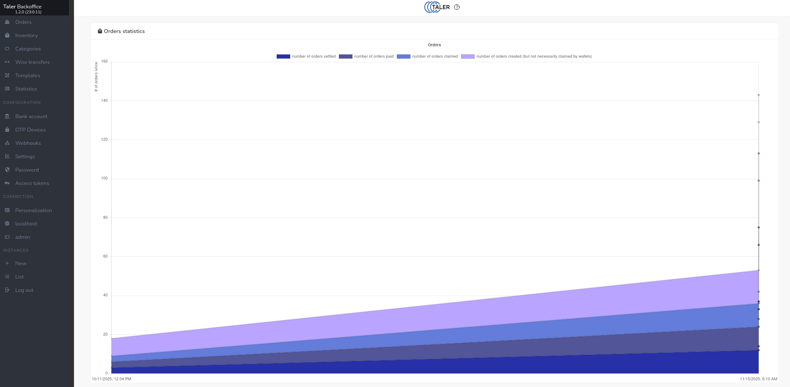
Task: Click the Taler logo at top
Action: (437, 7)
